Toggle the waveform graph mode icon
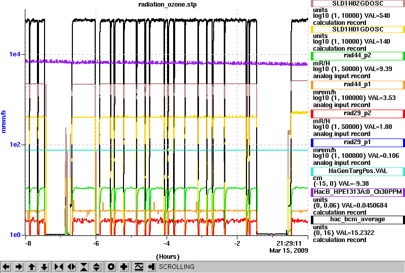Image resolution: width=405 pixels, height=273 pixels. tap(139, 267)
